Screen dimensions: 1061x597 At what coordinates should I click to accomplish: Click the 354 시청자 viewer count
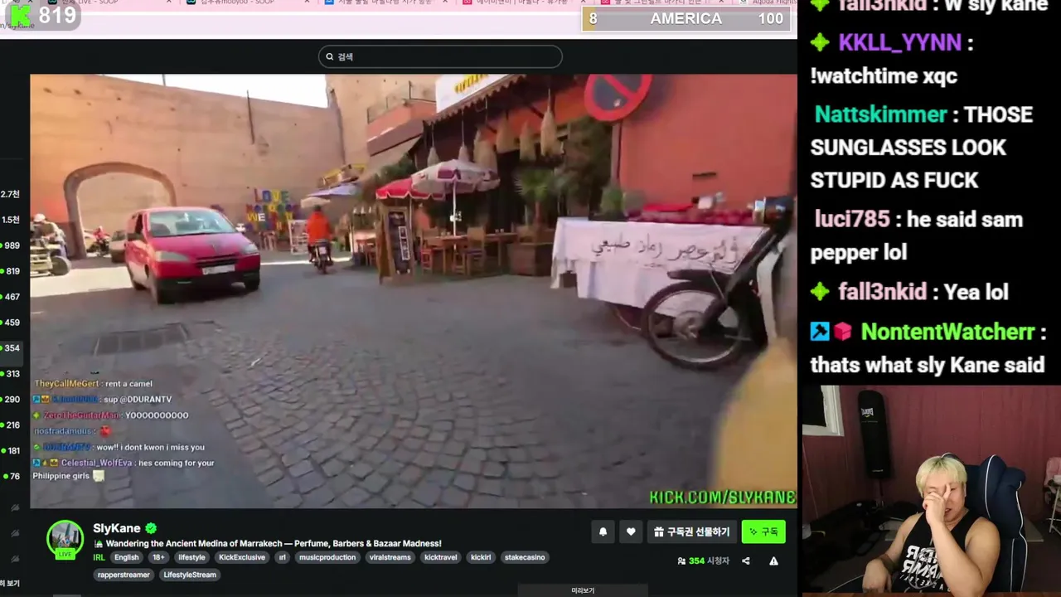[703, 561]
